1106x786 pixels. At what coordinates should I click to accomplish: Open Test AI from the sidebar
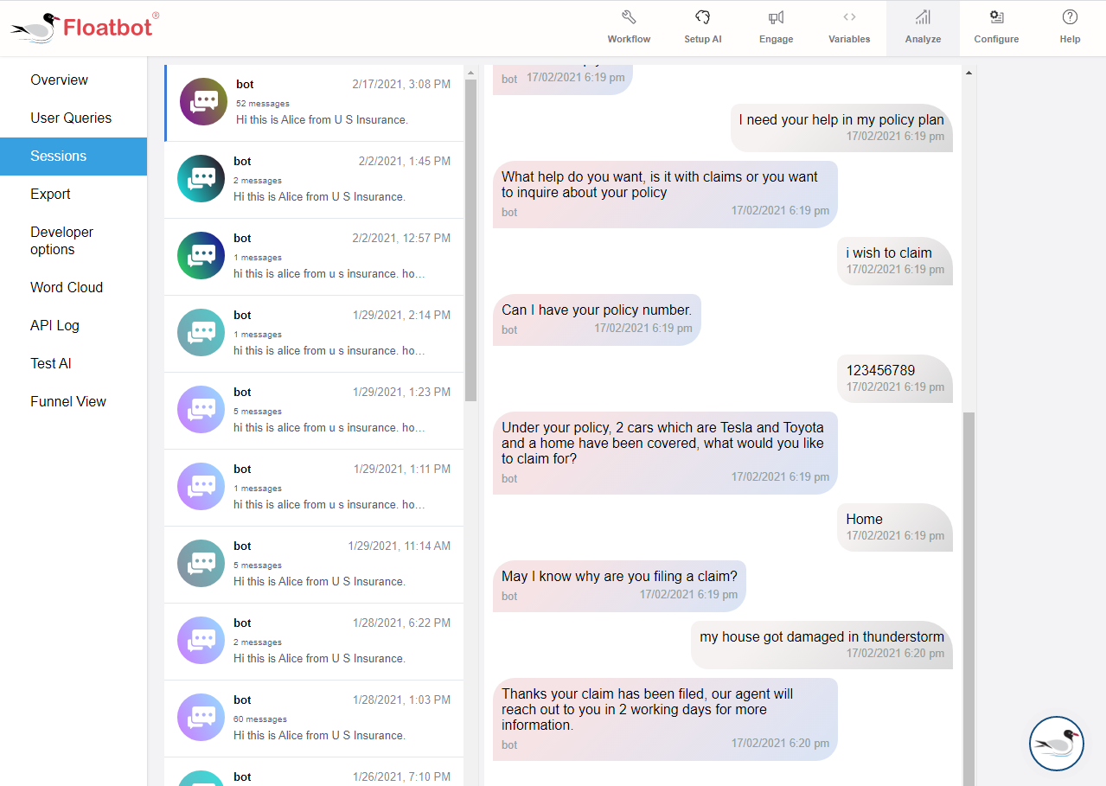50,363
